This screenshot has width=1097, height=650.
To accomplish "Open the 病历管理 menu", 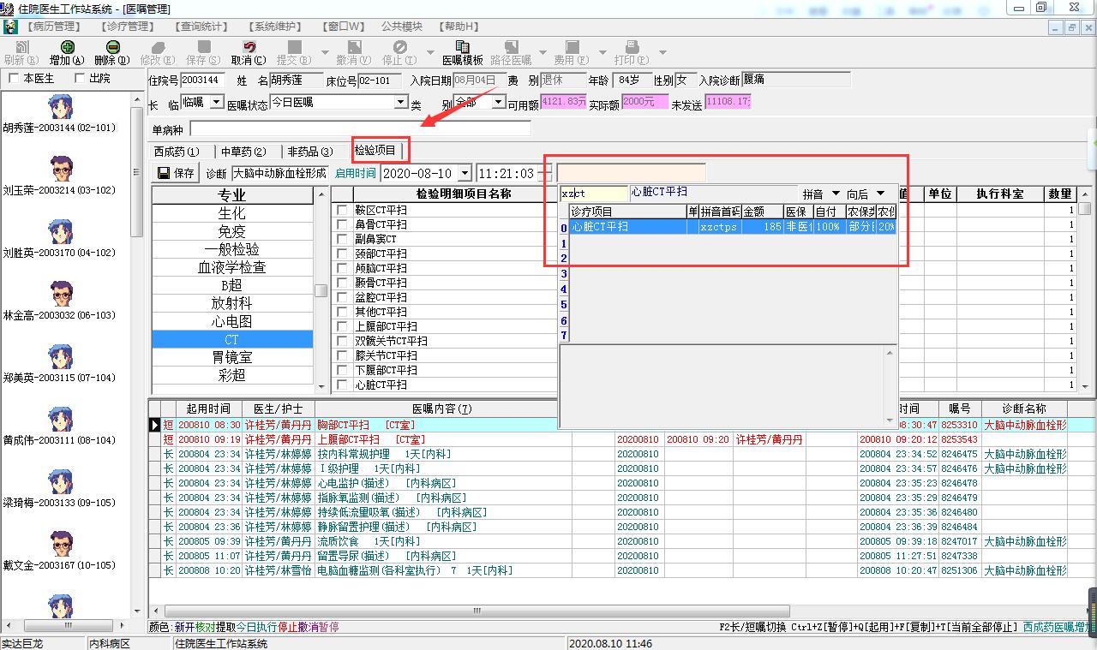I will click(x=54, y=27).
